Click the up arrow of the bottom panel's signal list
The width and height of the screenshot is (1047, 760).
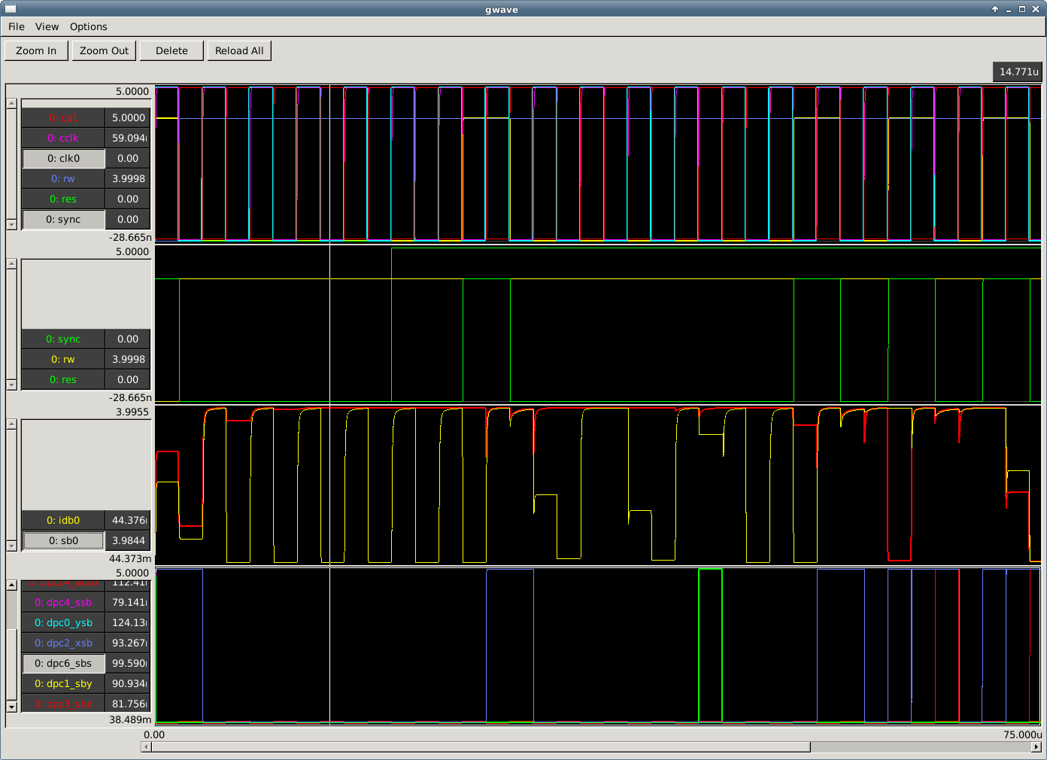(x=11, y=585)
